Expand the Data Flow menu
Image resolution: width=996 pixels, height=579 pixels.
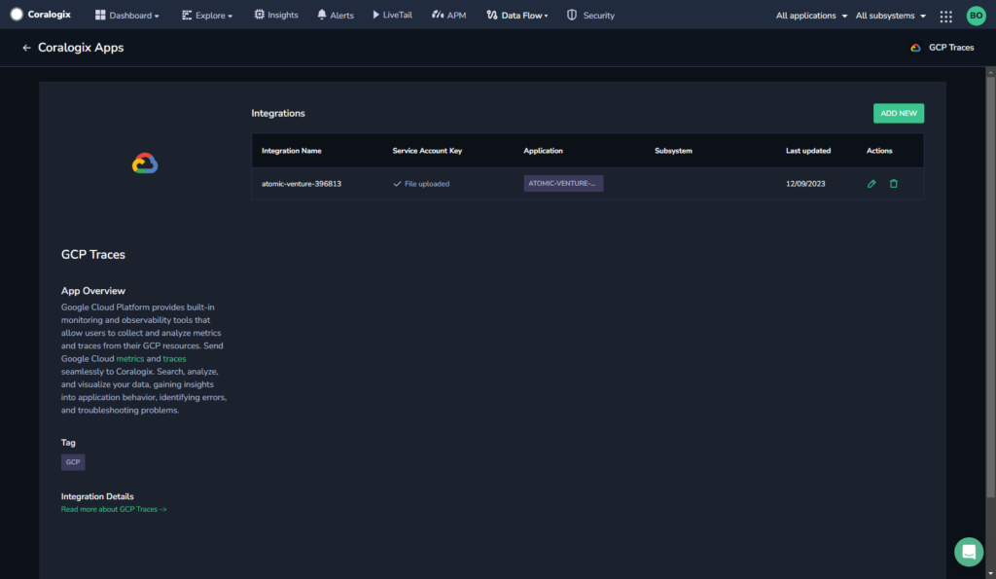(517, 15)
